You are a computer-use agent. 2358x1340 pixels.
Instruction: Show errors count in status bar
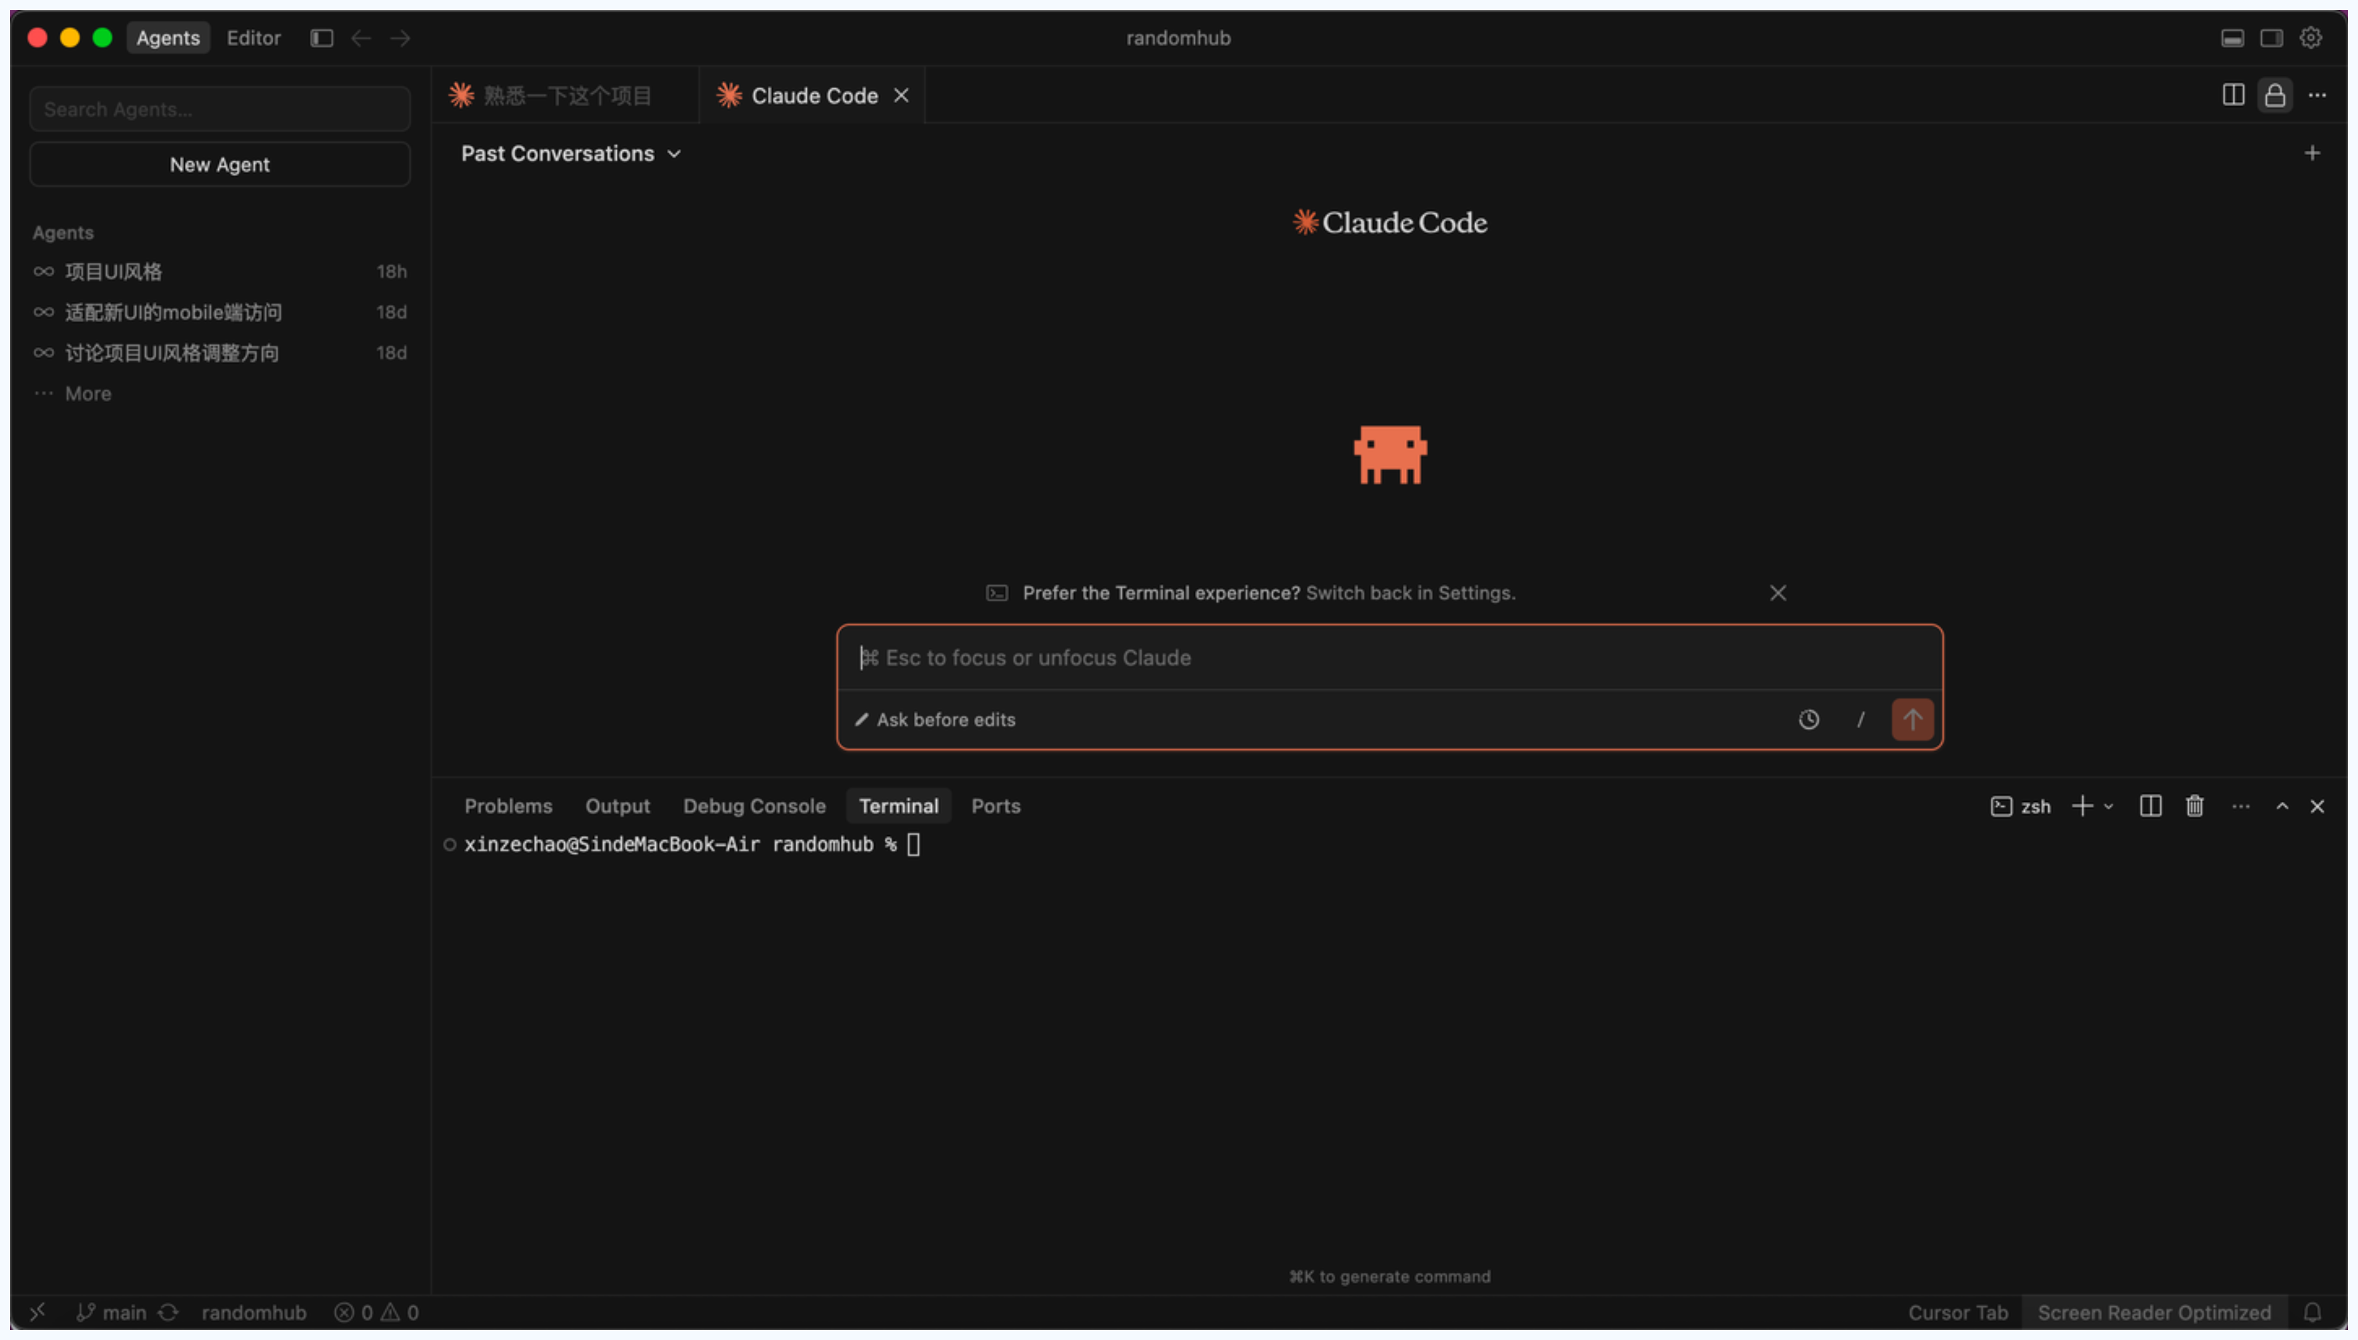coord(354,1312)
